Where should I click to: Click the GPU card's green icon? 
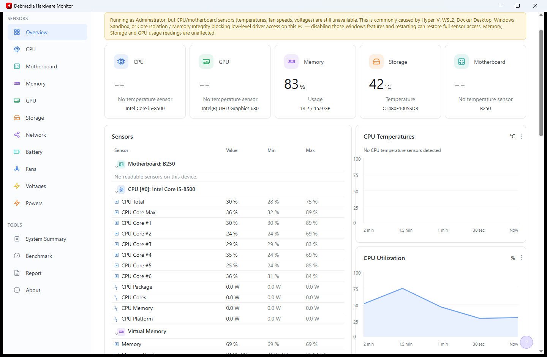(206, 62)
